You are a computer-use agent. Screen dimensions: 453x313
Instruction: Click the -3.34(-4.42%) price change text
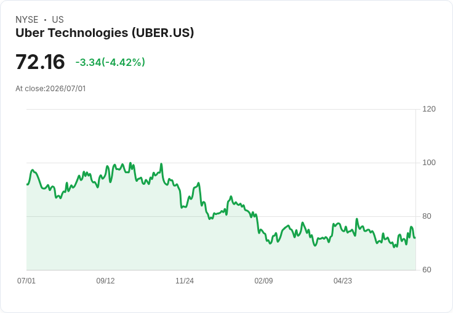pos(110,62)
